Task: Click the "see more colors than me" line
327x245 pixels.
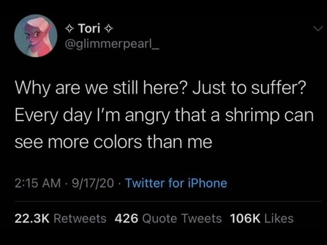Action: pyautogui.click(x=113, y=142)
